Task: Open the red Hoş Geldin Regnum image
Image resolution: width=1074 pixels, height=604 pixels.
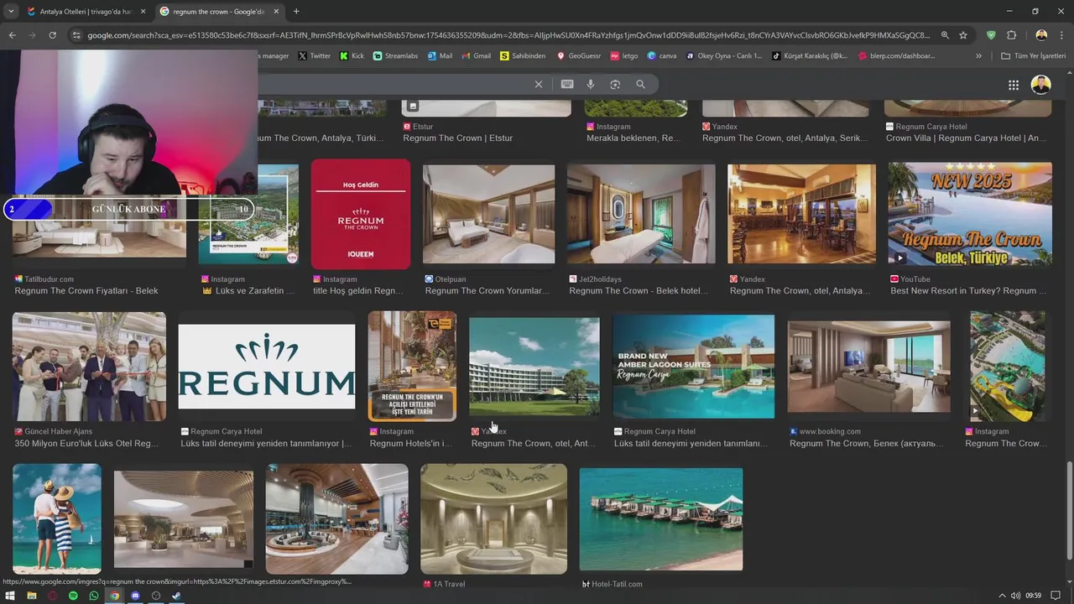Action: [x=361, y=214]
